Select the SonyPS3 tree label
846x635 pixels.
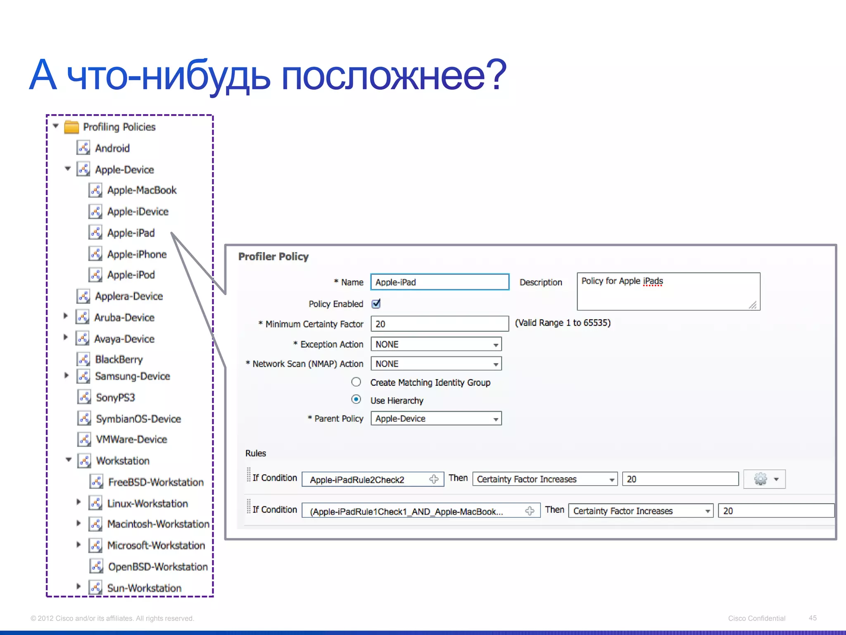click(115, 398)
